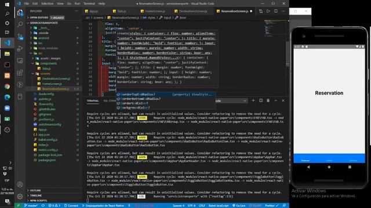Image resolution: width=371 pixels, height=208 pixels.
Task: Add a new terminal with plus icon
Action: point(253,101)
